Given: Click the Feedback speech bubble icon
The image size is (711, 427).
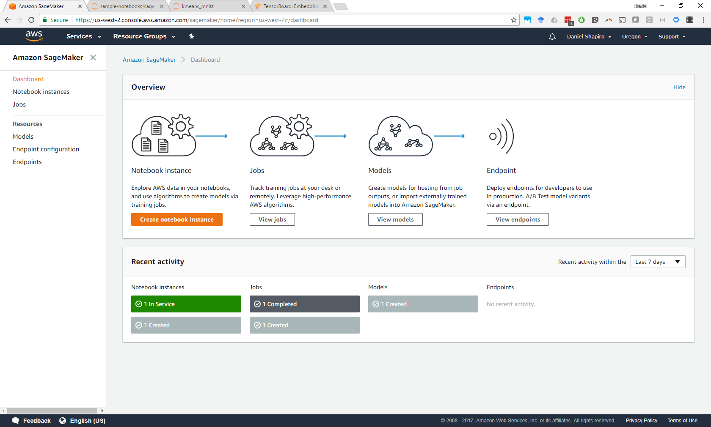Looking at the screenshot, I should click(x=16, y=421).
